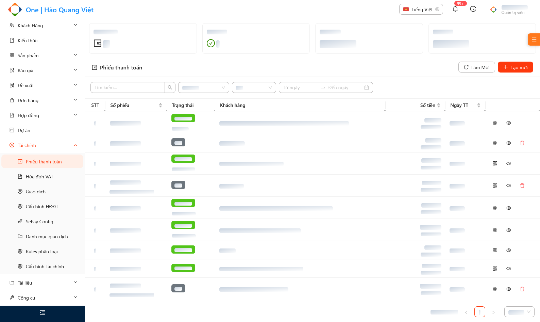The image size is (540, 322).
Task: Delete the second row payment slip
Action: (x=522, y=143)
